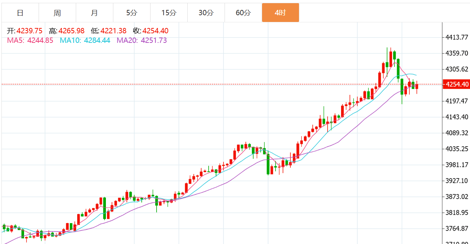Viewport: 470px width, 244px height.
Task: Choose the 30分 interval tab
Action: [x=206, y=13]
